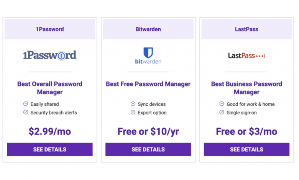Click the LastPass logo image

click(246, 56)
